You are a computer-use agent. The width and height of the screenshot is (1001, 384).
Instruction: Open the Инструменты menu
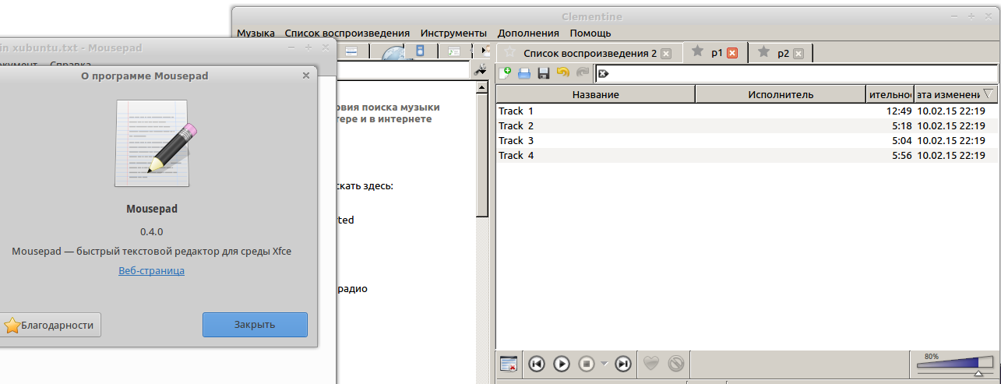[x=453, y=33]
